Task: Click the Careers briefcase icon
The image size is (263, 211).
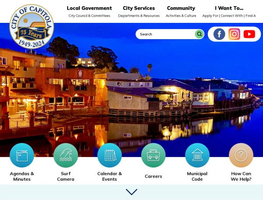Action: click(x=153, y=155)
